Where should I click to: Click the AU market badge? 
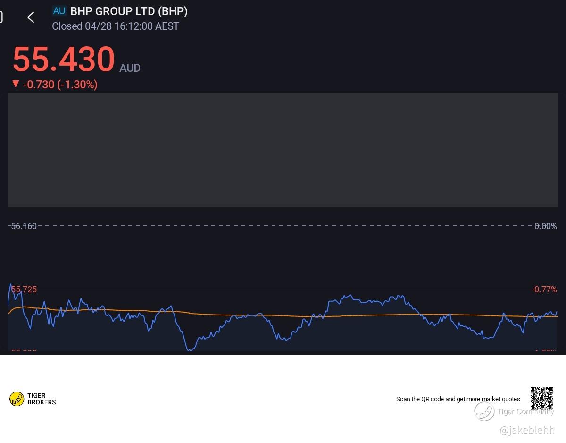59,11
